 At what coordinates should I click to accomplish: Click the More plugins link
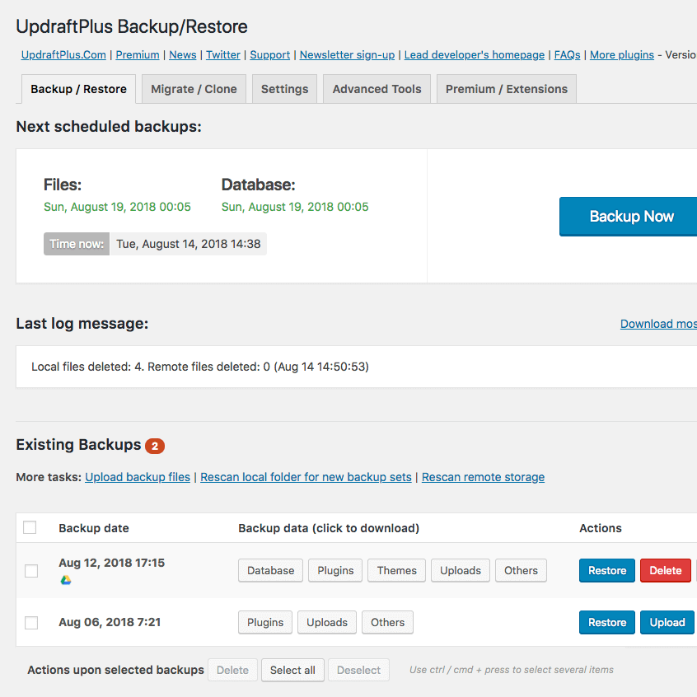point(622,54)
